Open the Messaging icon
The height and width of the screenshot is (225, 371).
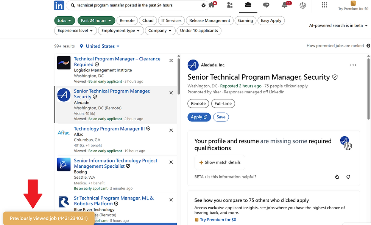coord(266,5)
